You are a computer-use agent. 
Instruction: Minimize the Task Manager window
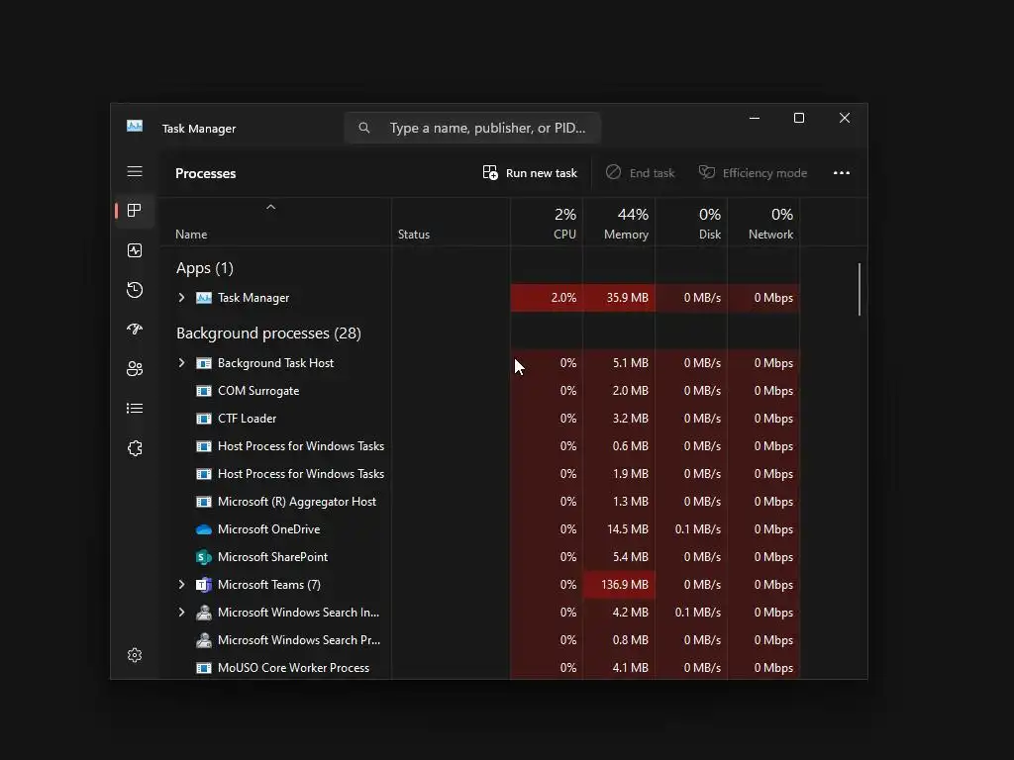[754, 119]
